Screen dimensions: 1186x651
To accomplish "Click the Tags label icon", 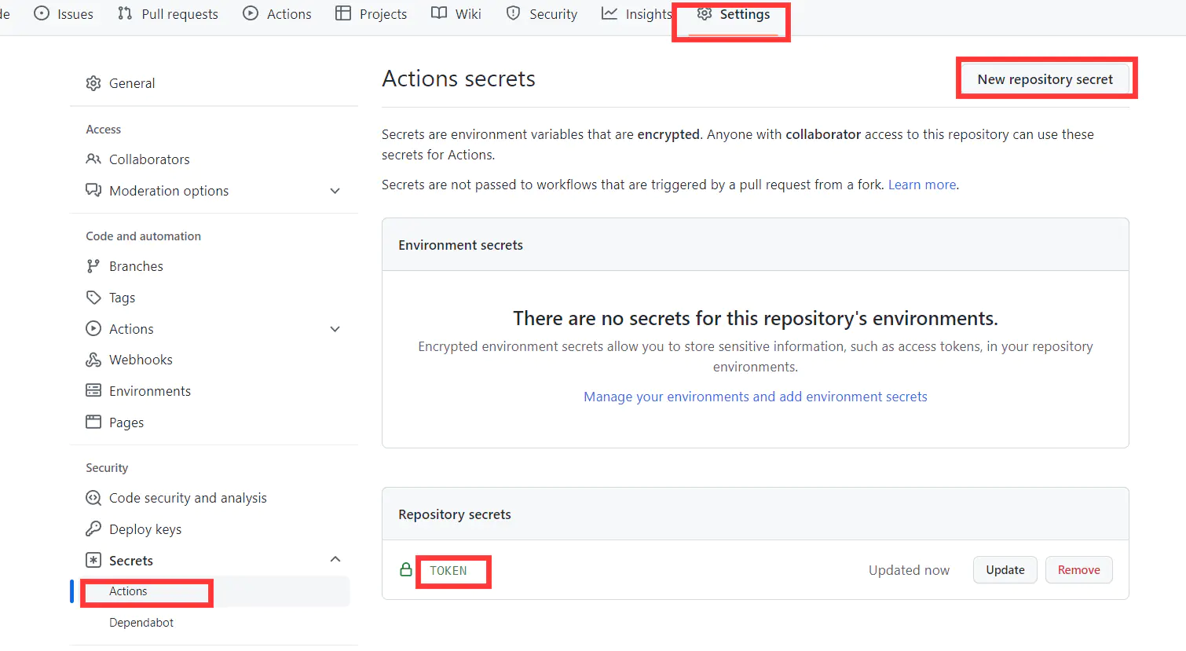I will [93, 298].
